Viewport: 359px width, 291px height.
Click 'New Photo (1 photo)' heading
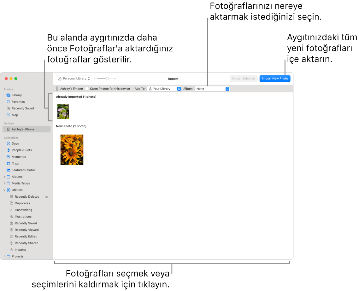tap(71, 126)
